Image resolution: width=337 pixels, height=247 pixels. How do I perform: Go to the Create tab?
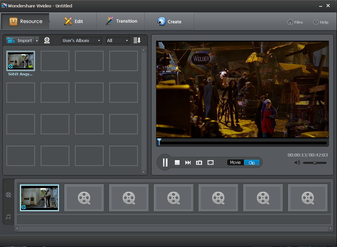coord(170,22)
